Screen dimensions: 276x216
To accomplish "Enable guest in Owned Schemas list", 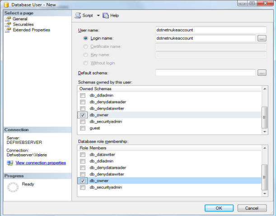I will tap(83, 128).
